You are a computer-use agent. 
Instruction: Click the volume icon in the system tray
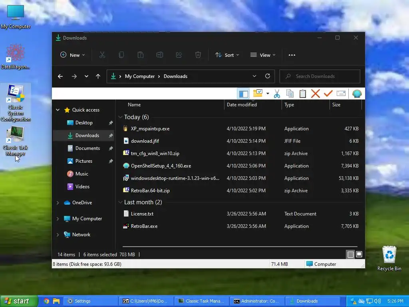[x=377, y=301]
